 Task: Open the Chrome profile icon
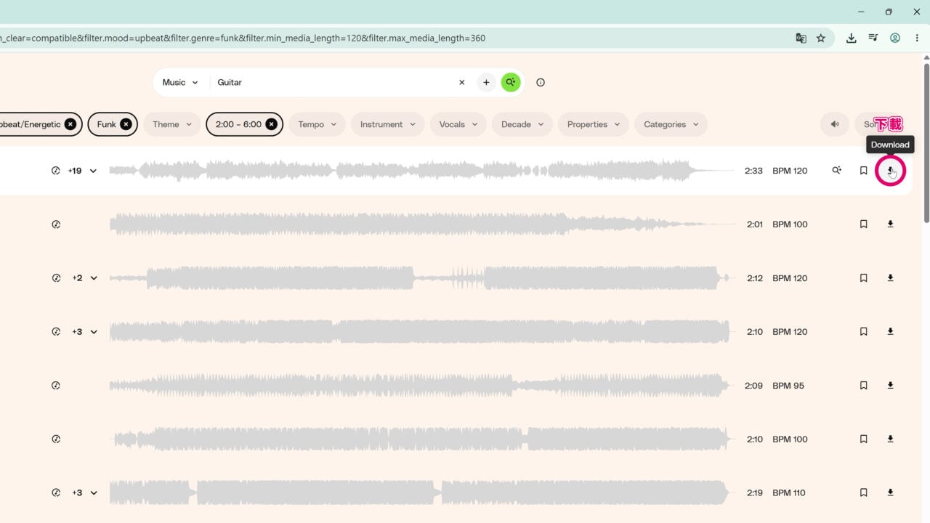click(x=895, y=38)
